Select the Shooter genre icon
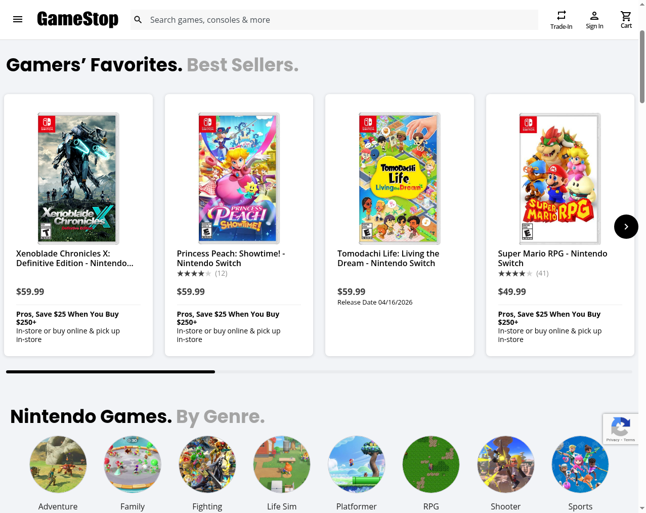 point(505,464)
